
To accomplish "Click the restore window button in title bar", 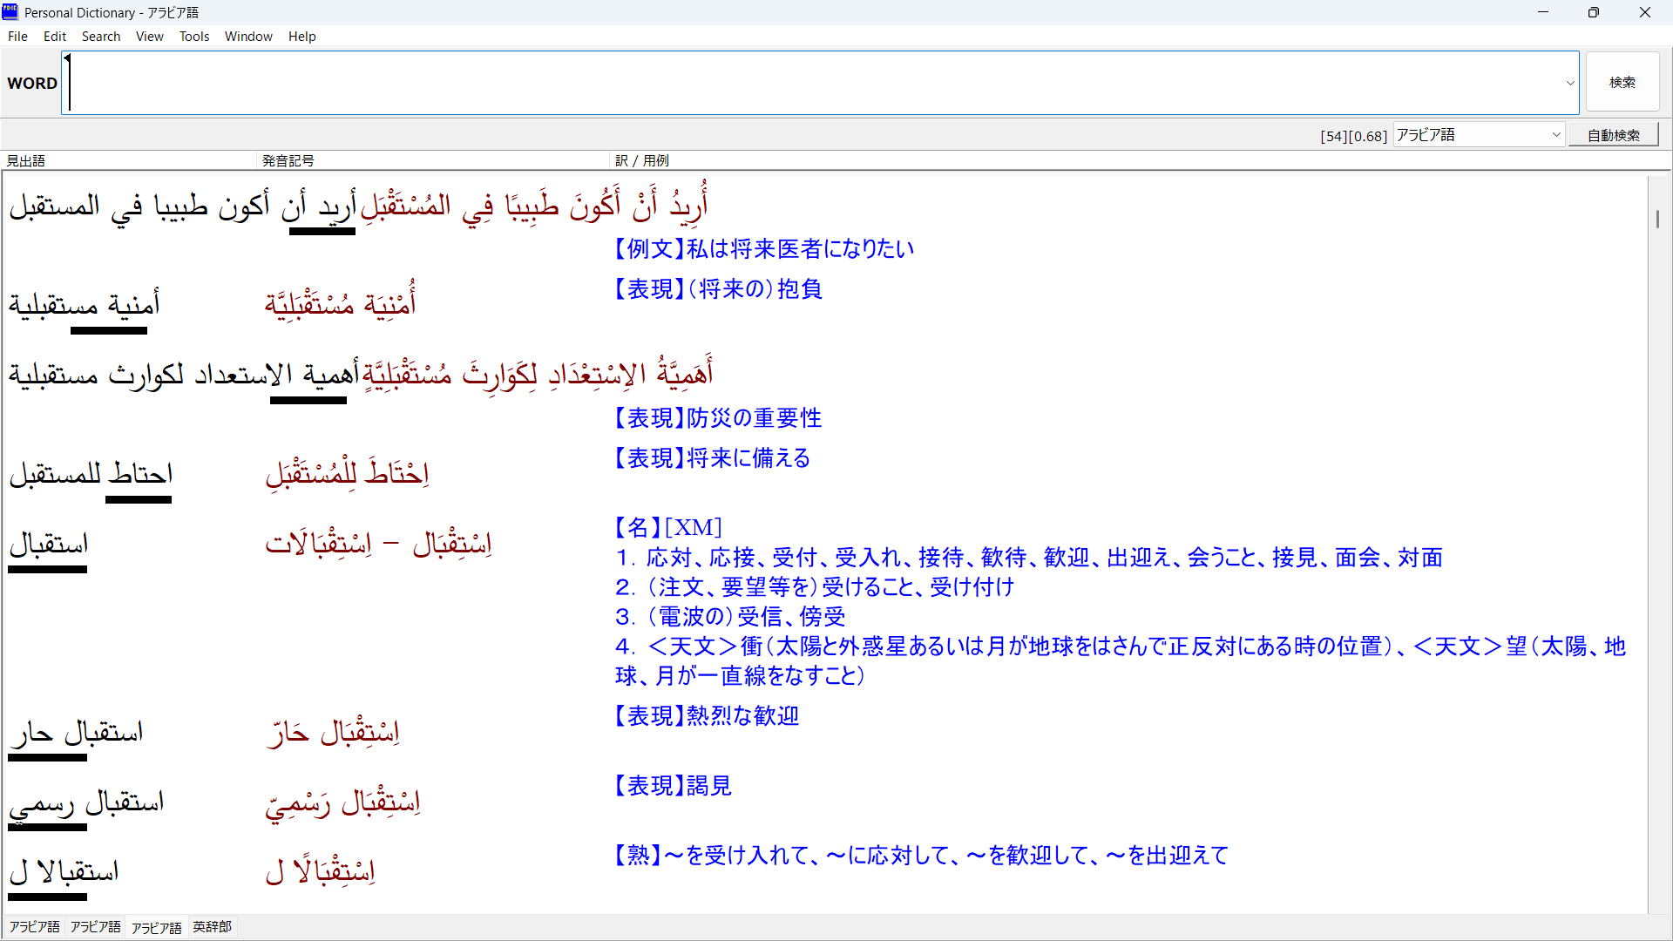I will tap(1593, 12).
